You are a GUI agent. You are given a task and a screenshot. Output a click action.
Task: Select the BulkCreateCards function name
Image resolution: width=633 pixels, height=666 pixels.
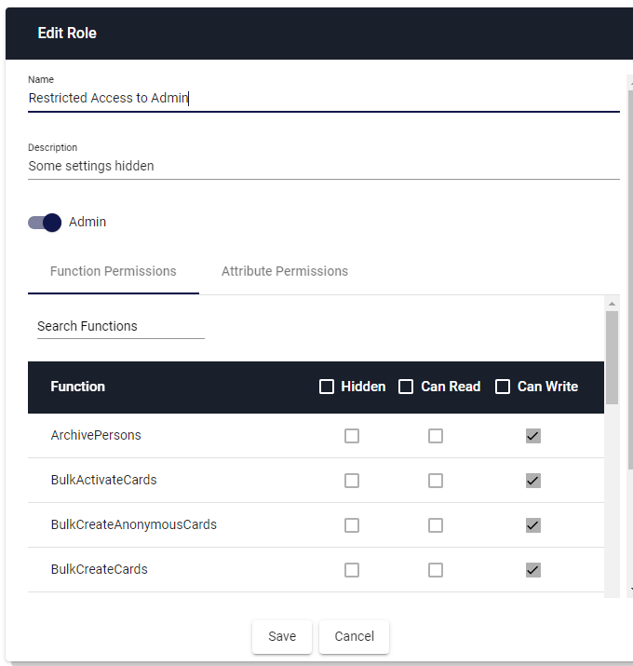pyautogui.click(x=100, y=569)
